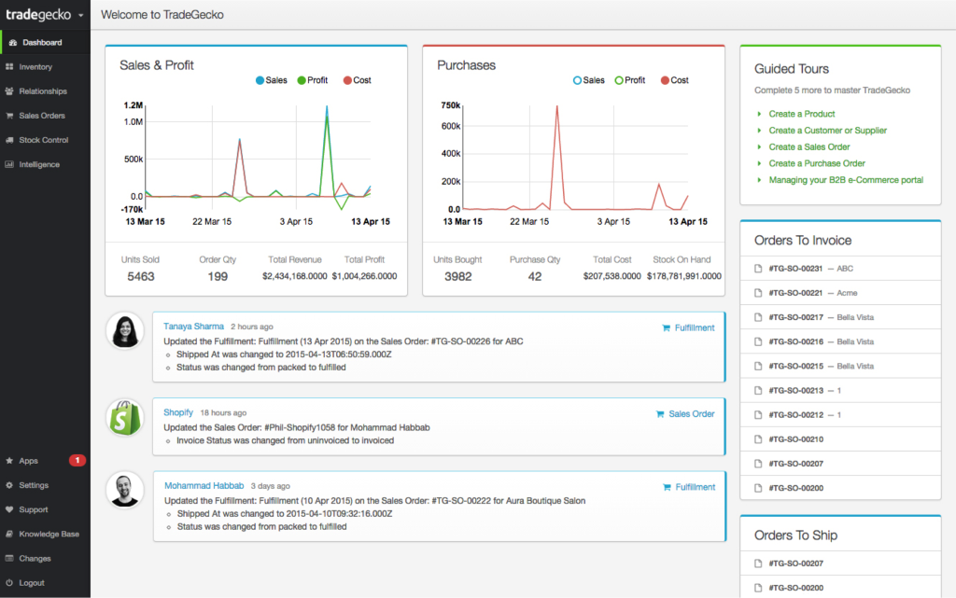Click the Intelligence chart icon

[x=9, y=164]
